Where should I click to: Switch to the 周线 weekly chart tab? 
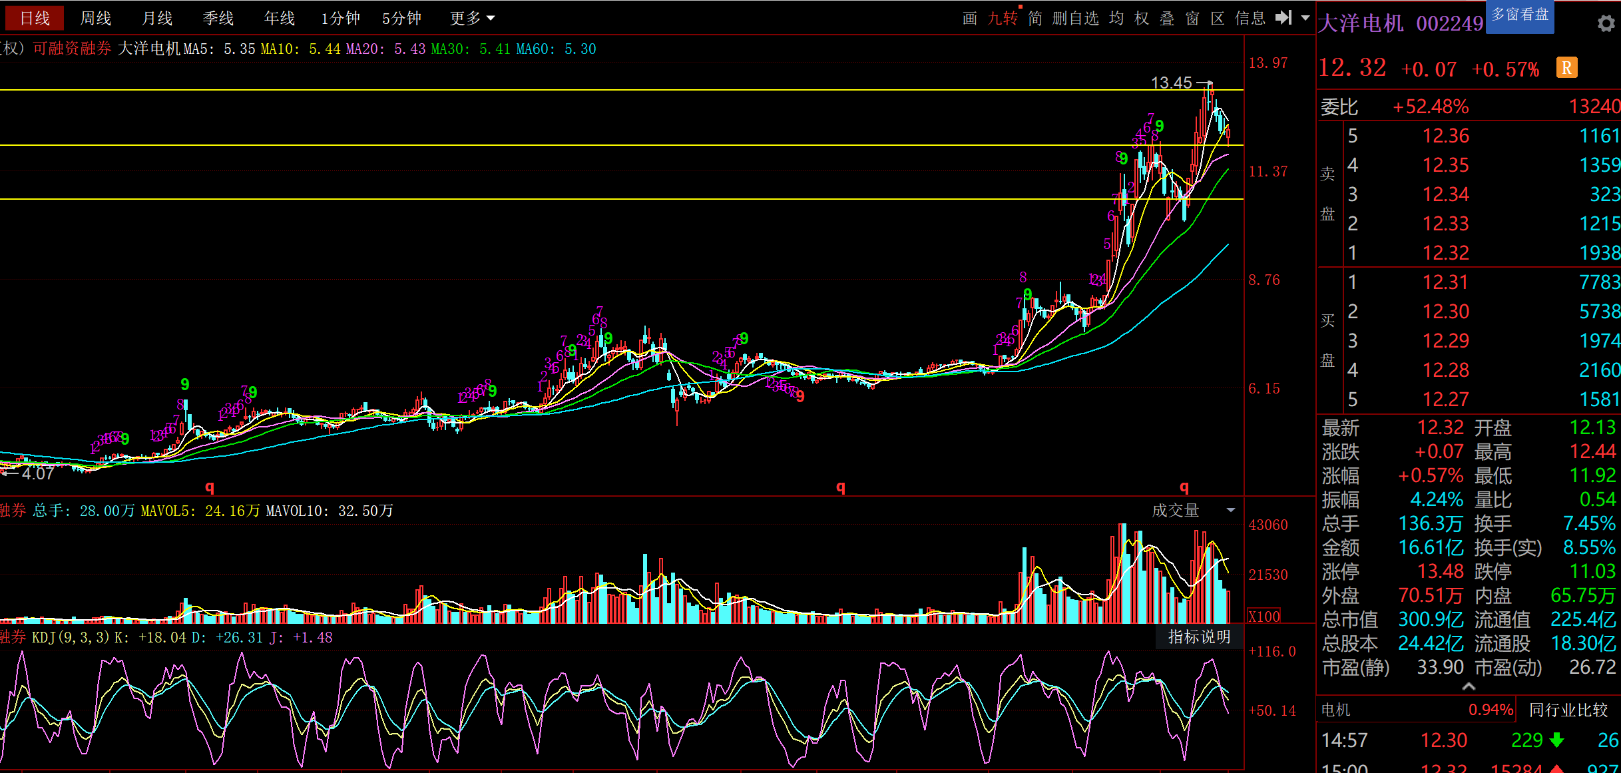[x=96, y=19]
